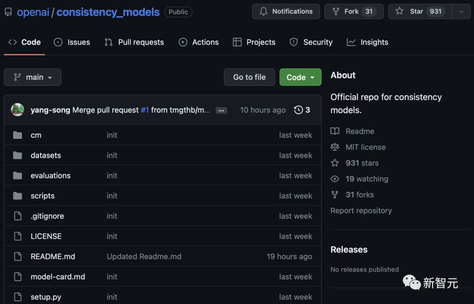
Task: Click yang-song's avatar thumbnail
Action: (18, 110)
